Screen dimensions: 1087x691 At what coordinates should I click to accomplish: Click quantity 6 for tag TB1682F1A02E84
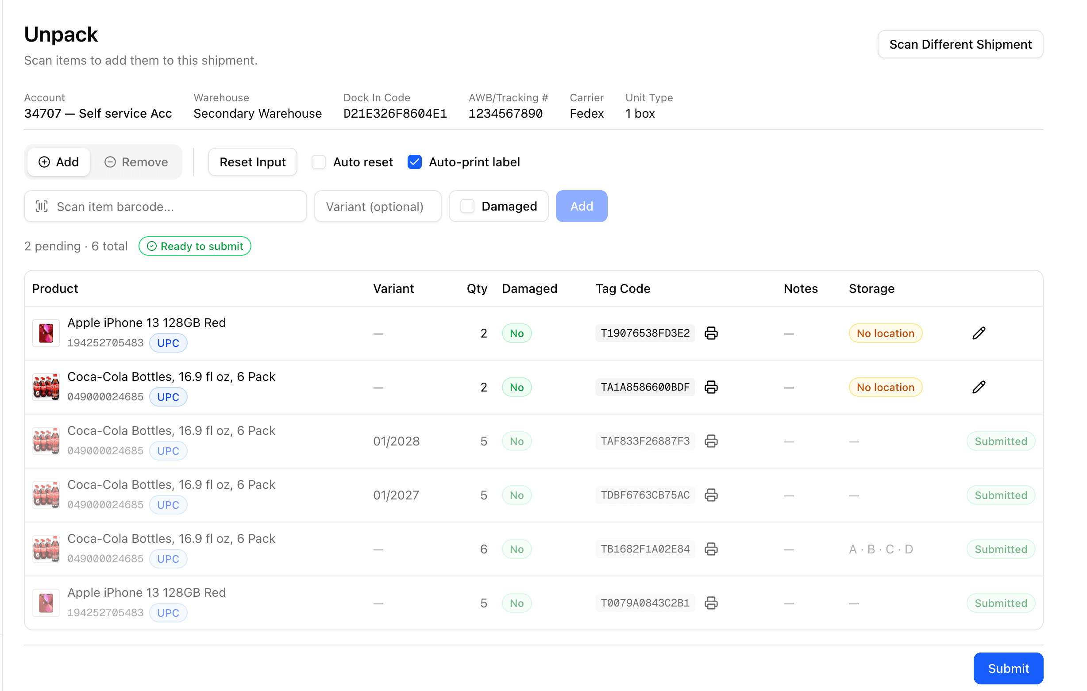click(x=483, y=549)
